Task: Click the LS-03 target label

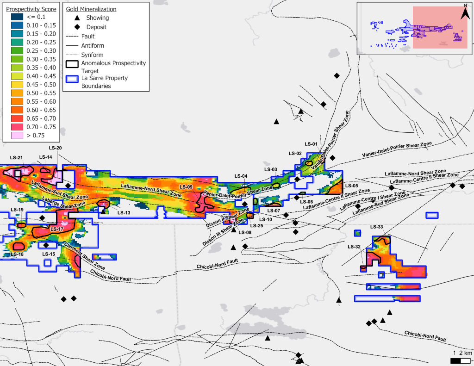Action: click(270, 169)
